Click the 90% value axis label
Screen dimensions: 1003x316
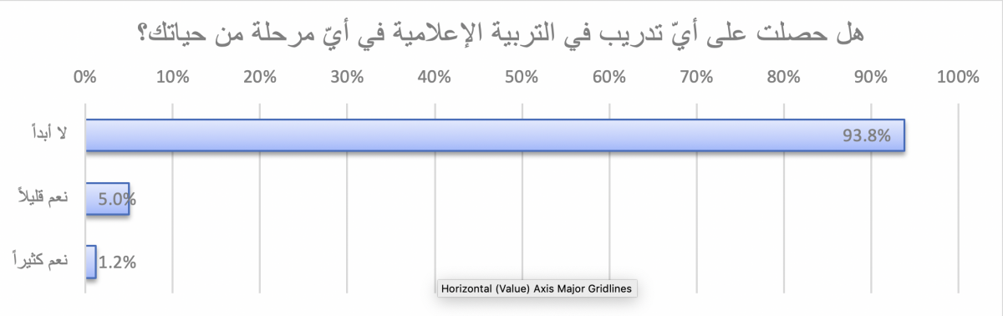click(x=871, y=78)
